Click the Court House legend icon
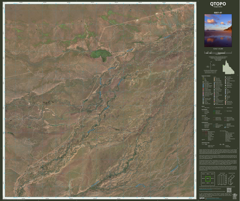Viewport: 240px width, 201px height. pyautogui.click(x=214, y=87)
